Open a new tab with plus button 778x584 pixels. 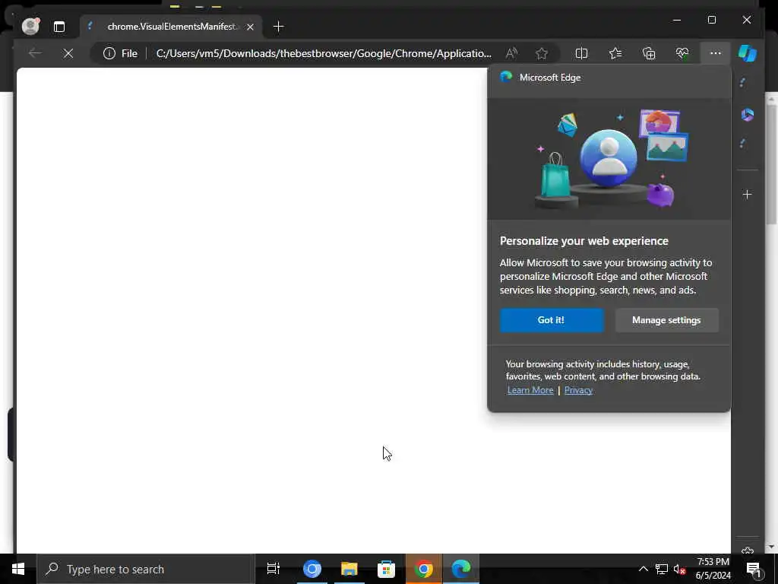278,27
